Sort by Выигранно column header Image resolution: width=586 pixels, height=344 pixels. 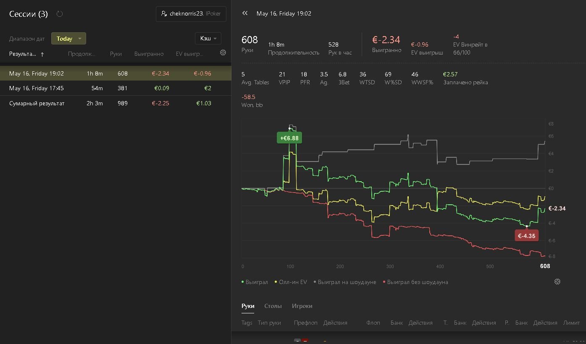[149, 54]
